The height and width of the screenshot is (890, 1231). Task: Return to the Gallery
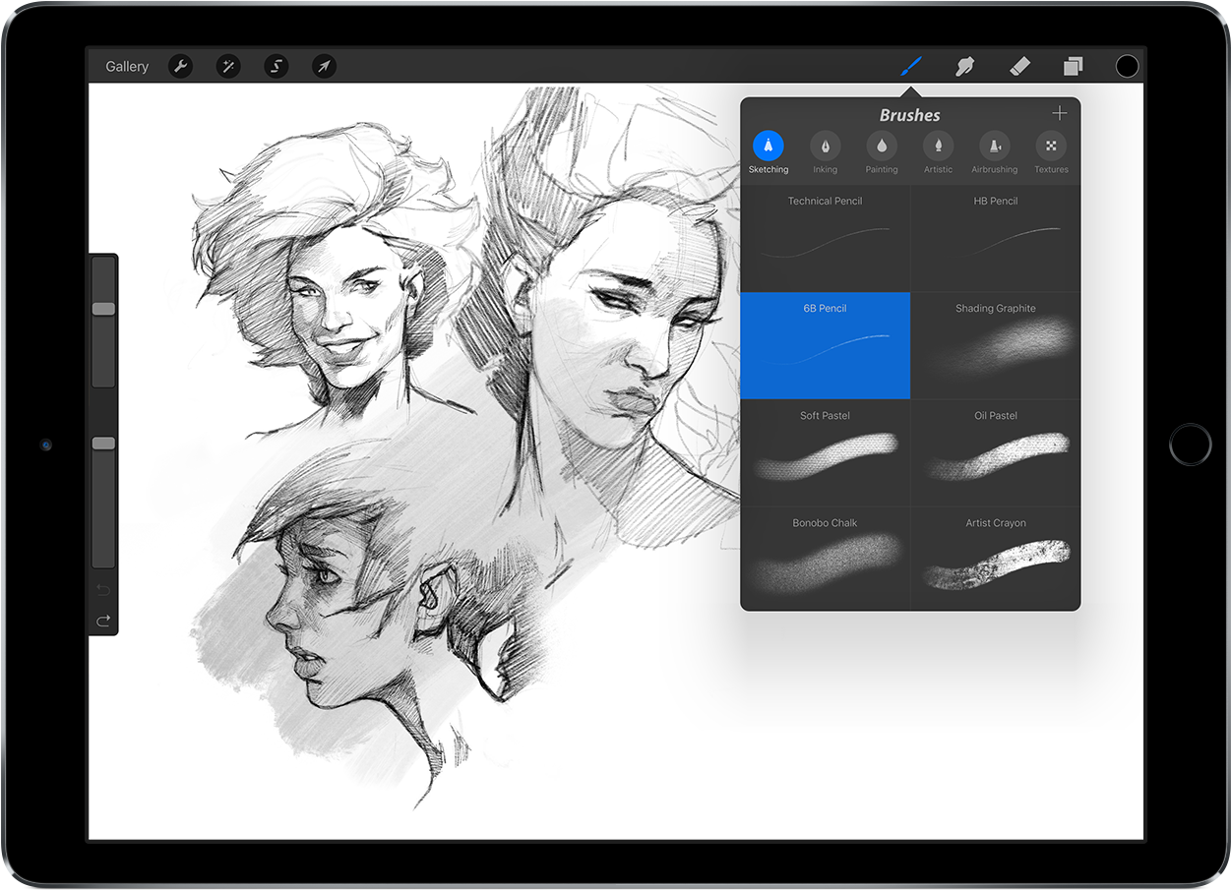click(x=127, y=66)
